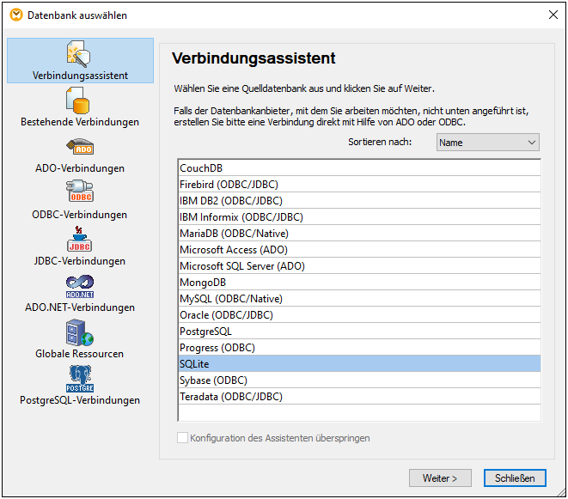The image size is (568, 499).
Task: Select the highlighted SQLite entry
Action: [x=195, y=364]
